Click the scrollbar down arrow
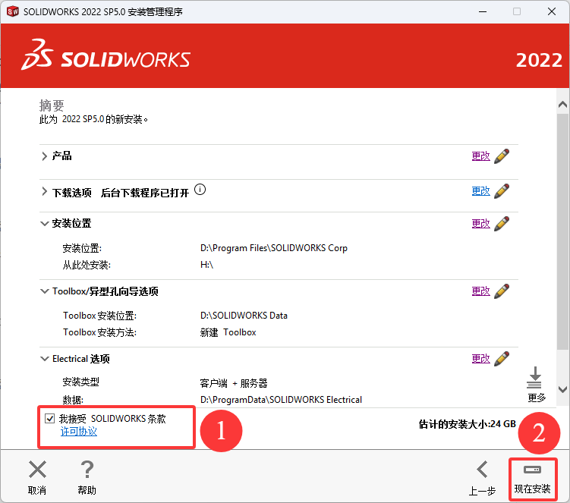 coord(562,390)
